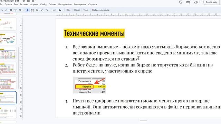The width and height of the screenshot is (221, 124).
Task: Undo the last action
Action: (1, 10)
